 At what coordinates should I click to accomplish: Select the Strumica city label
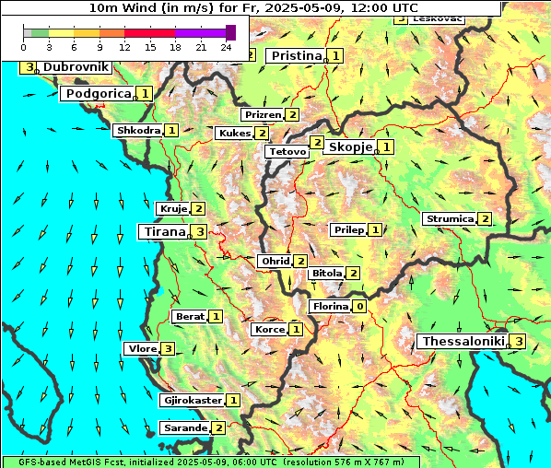click(451, 219)
